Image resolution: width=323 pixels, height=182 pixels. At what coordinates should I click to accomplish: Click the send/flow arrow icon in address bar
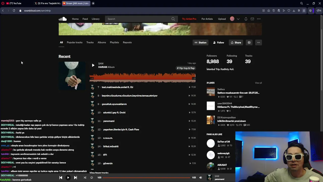284,11
